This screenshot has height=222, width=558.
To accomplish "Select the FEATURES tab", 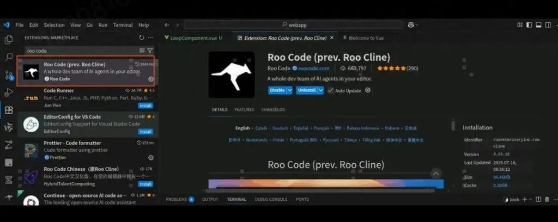I will pos(245,109).
